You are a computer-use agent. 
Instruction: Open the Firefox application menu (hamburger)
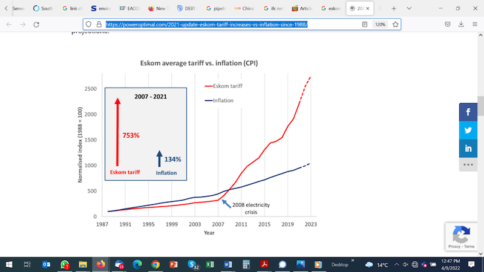pyautogui.click(x=475, y=24)
